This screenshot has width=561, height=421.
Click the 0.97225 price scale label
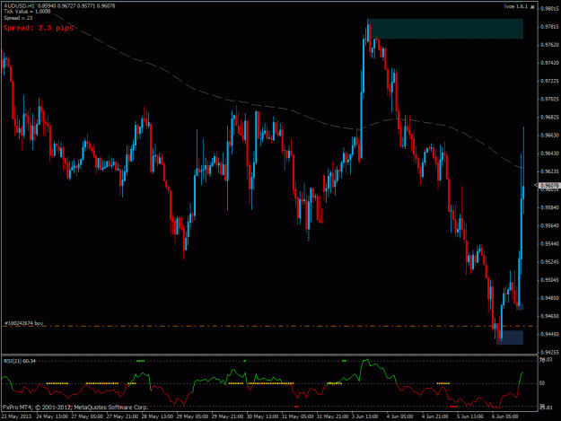[550, 81]
